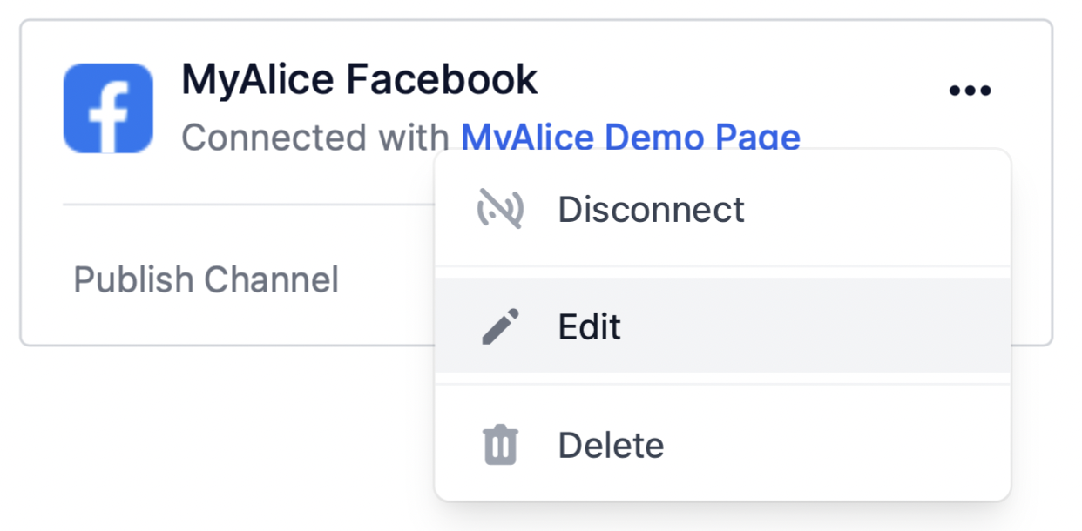The height and width of the screenshot is (531, 1082).
Task: Click empty area below the channel card
Action: pyautogui.click(x=218, y=435)
